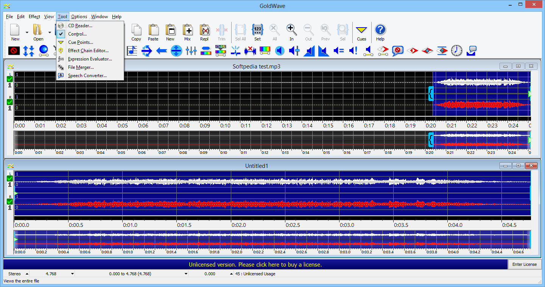The image size is (545, 287).
Task: Toggle right channel checkbox in Softpedia test.mp3
Action: (10, 102)
